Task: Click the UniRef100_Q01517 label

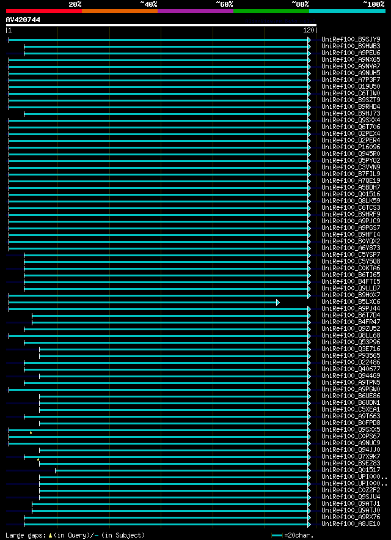Action: 351,470
